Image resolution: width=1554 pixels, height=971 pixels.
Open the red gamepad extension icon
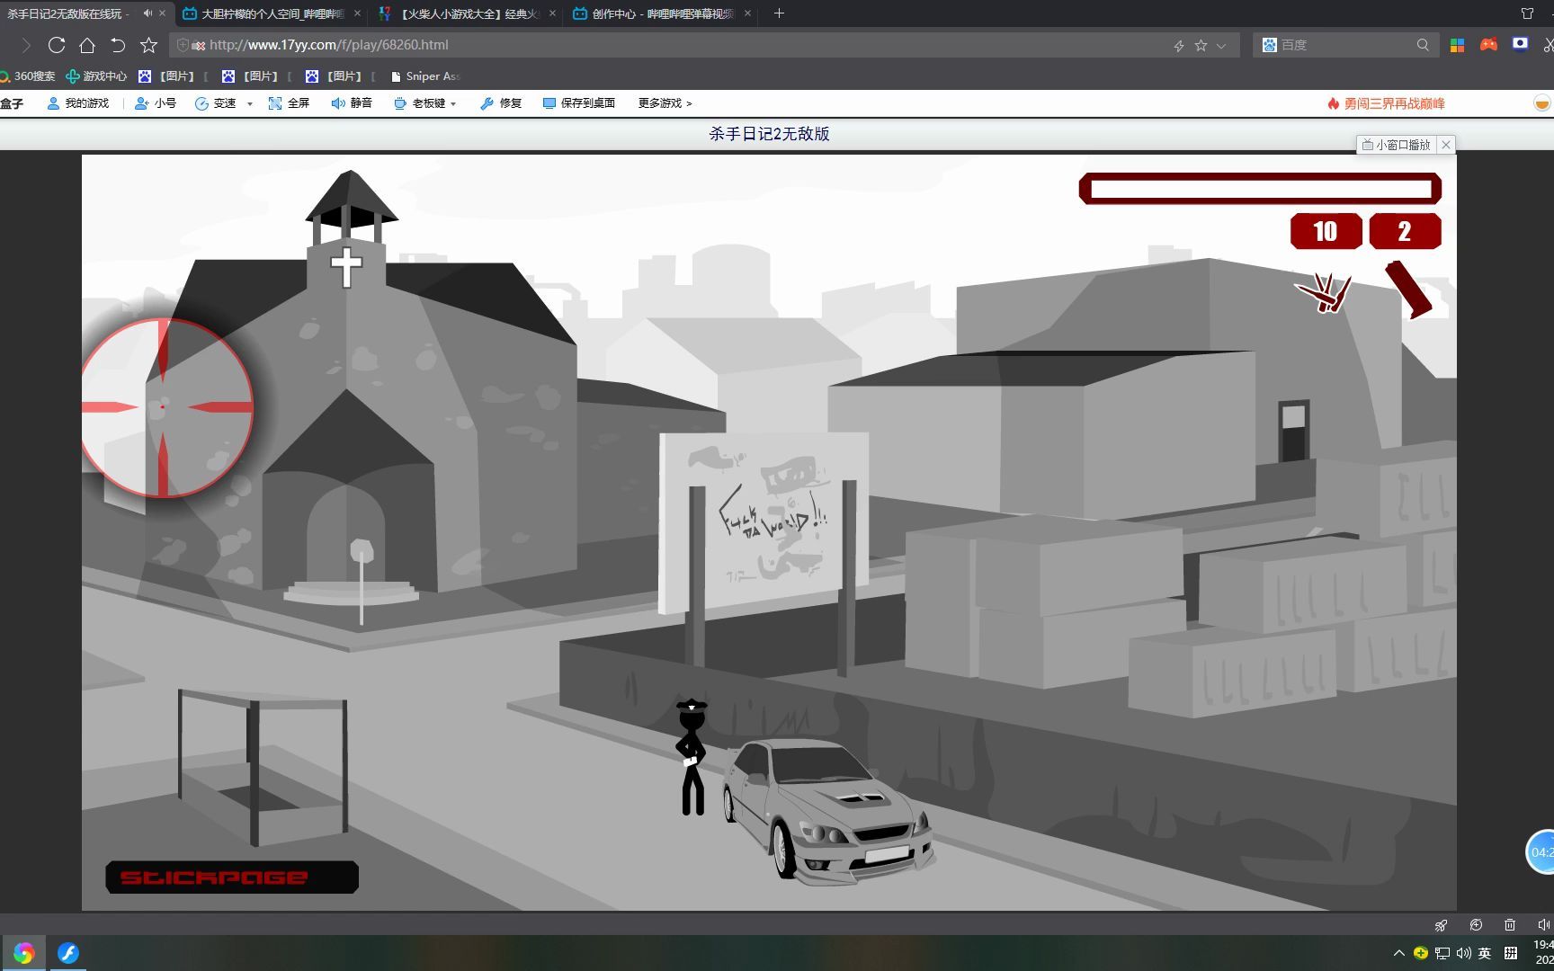tap(1489, 44)
